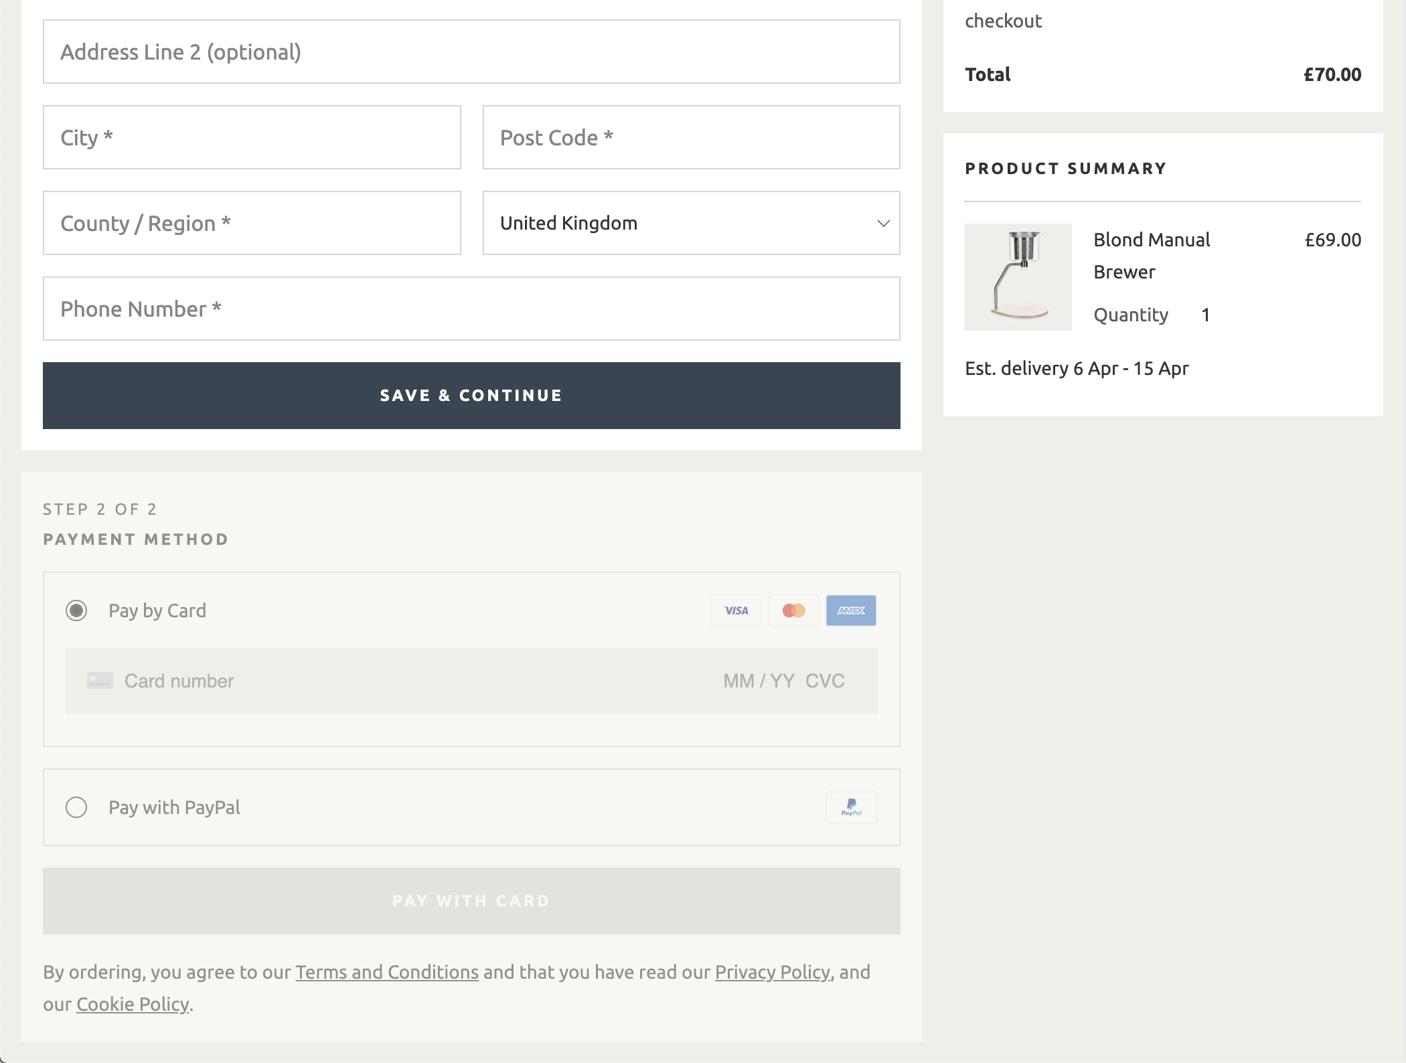Click the Blond Manual Brewer thumbnail
This screenshot has width=1406, height=1063.
[x=1018, y=277]
